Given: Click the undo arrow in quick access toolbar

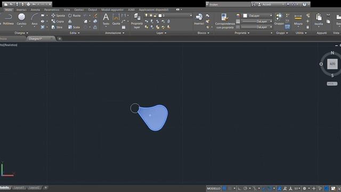Looking at the screenshot, I should tap(34, 4).
